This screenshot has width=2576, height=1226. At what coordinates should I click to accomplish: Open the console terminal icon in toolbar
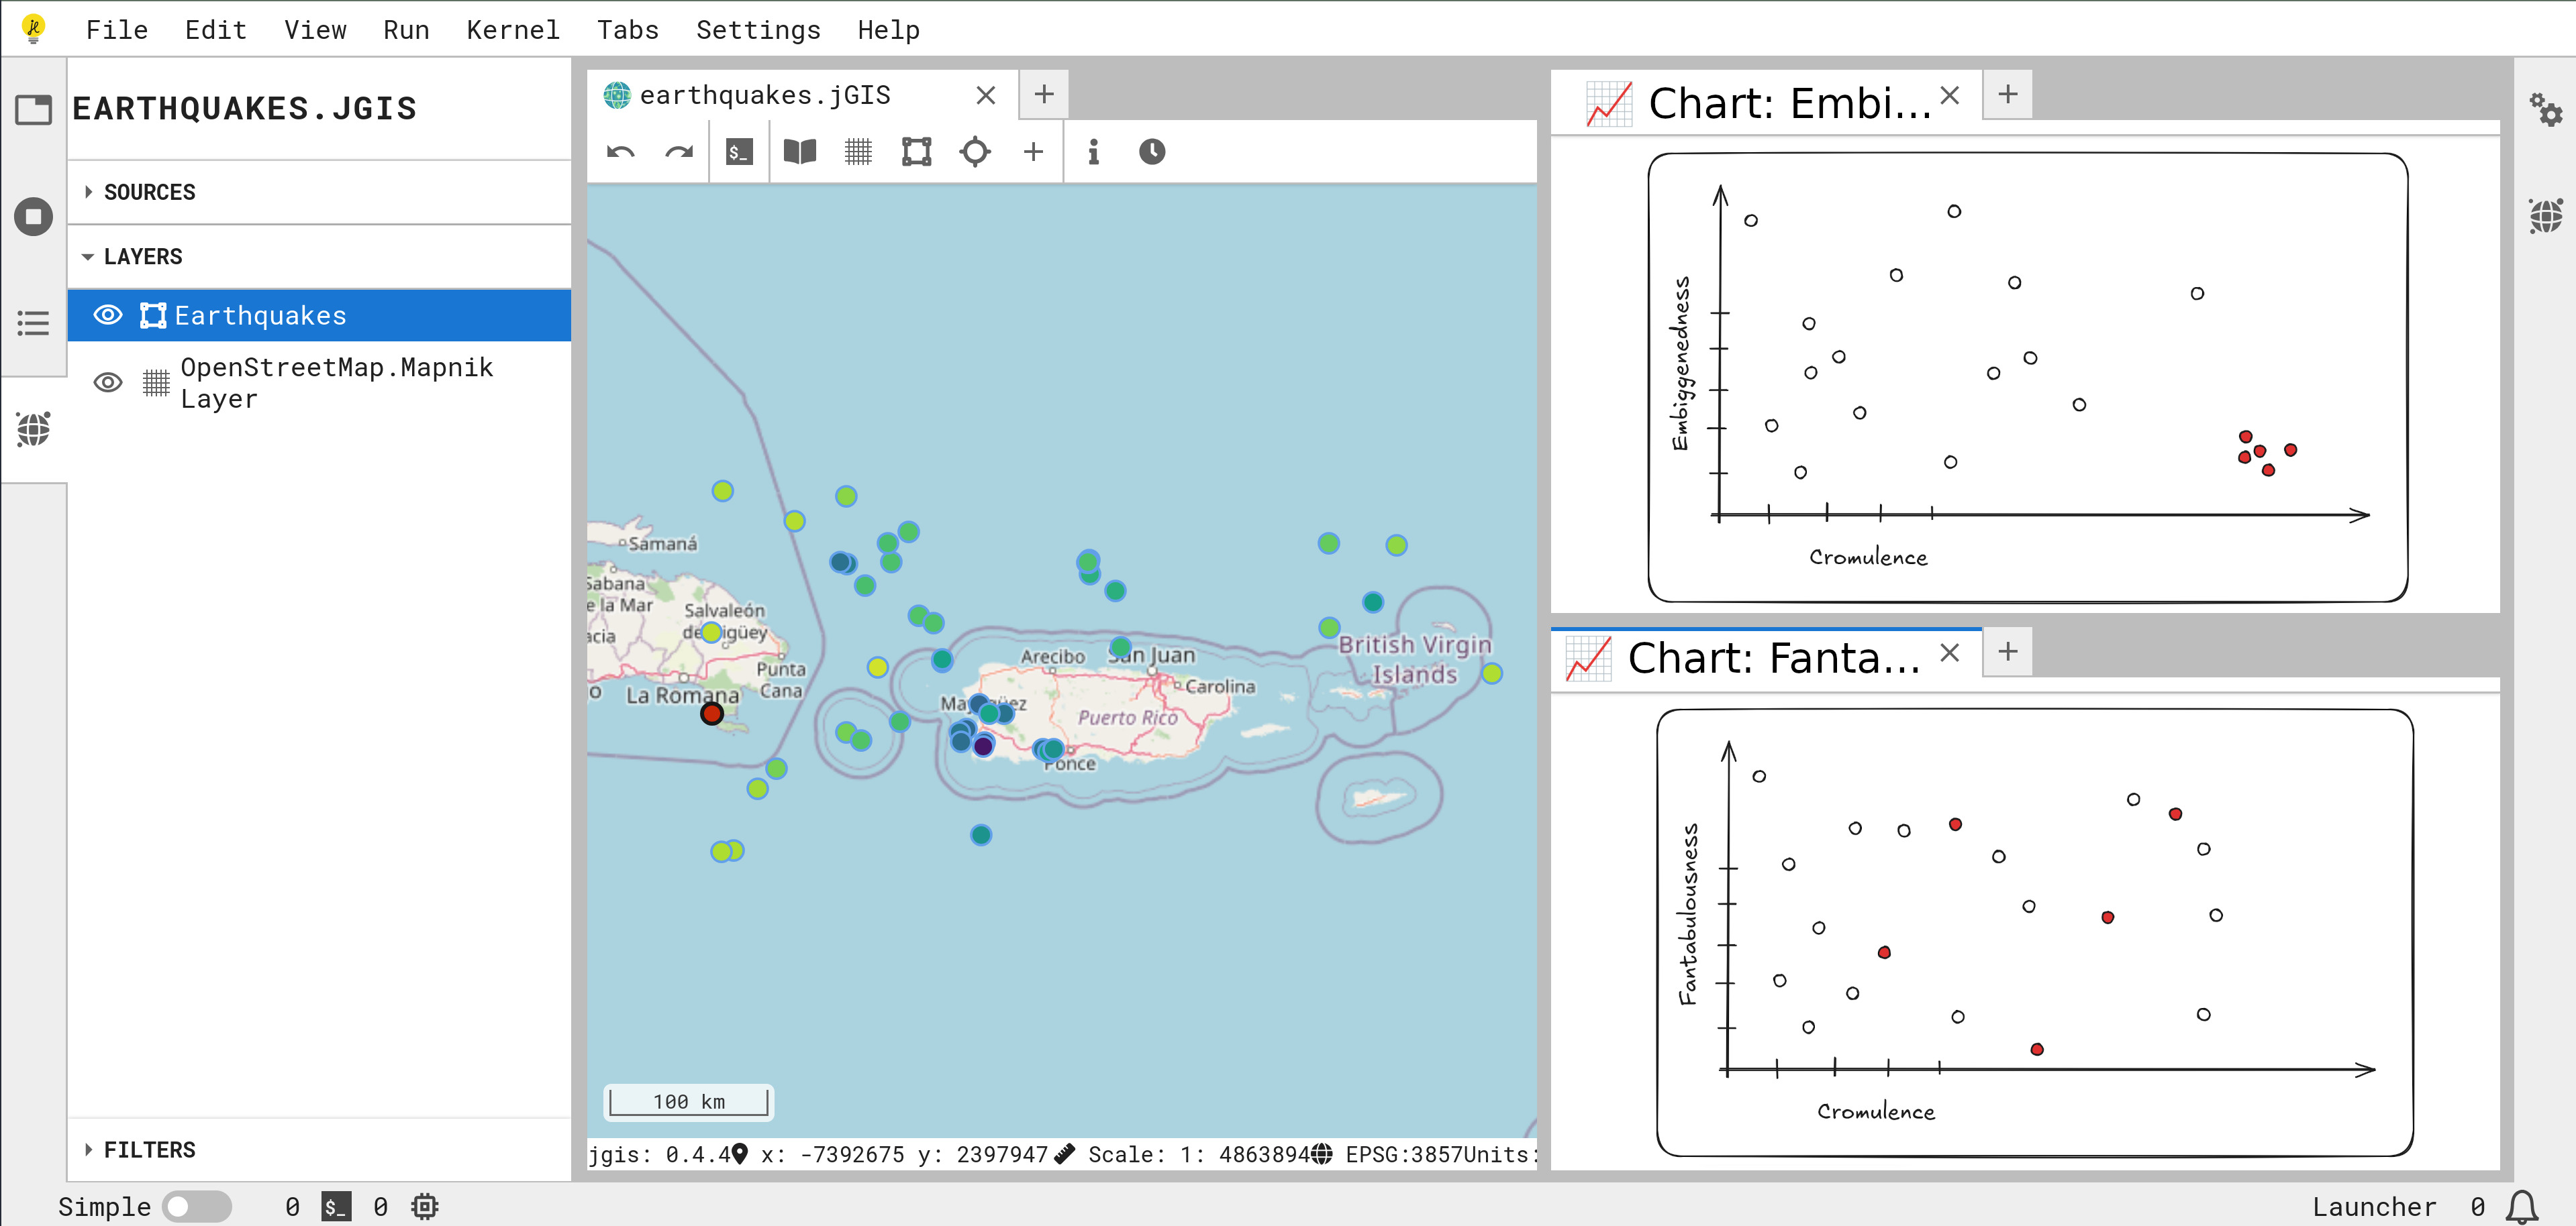coord(739,152)
